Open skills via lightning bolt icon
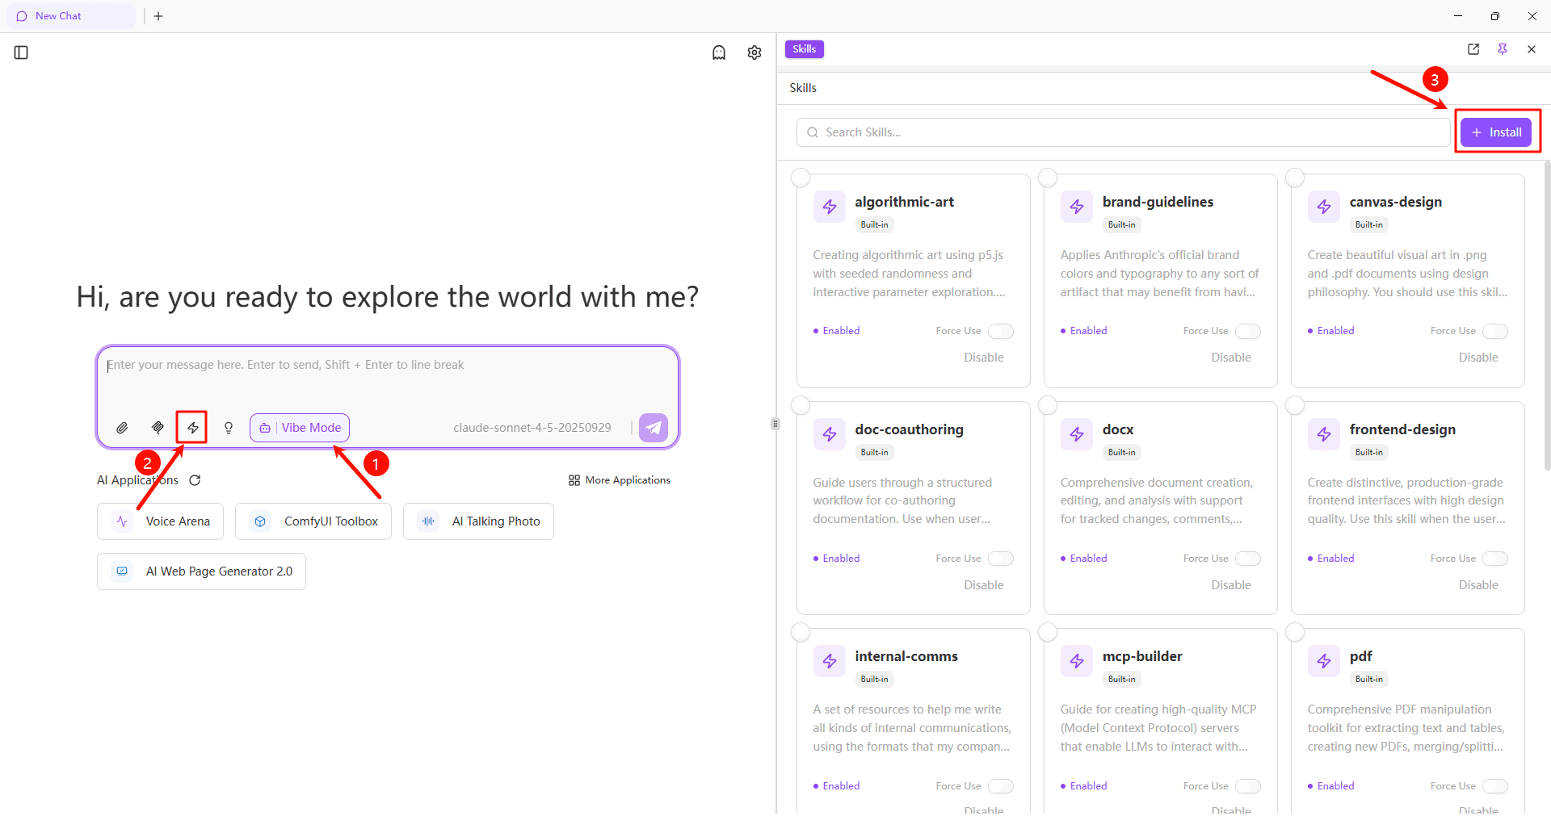The width and height of the screenshot is (1551, 833). point(192,428)
